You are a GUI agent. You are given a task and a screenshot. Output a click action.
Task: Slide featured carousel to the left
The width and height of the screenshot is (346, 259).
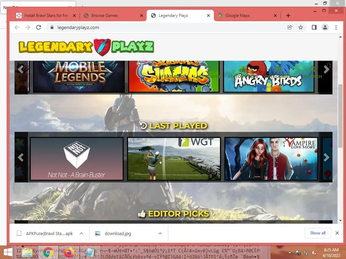pyautogui.click(x=21, y=69)
